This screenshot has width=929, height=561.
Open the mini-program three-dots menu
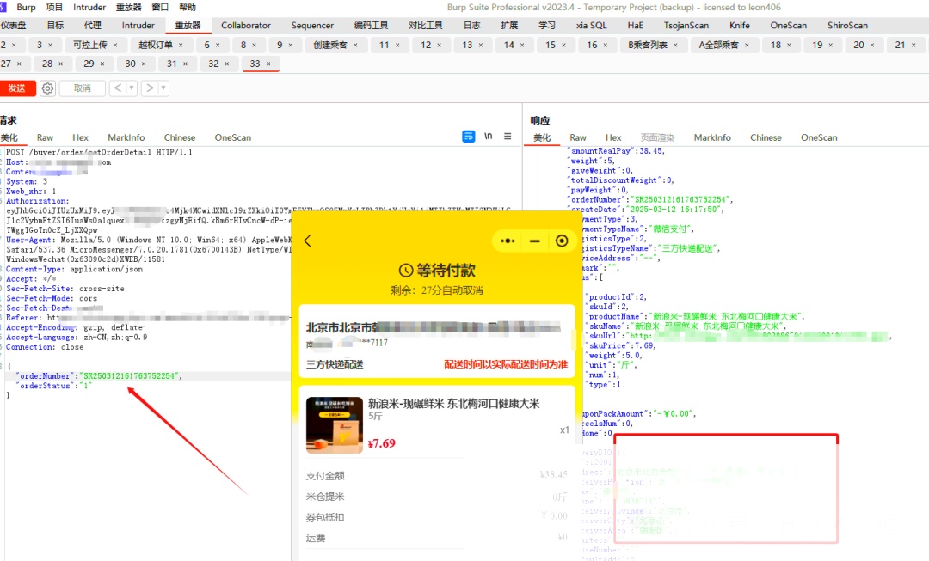tap(508, 241)
